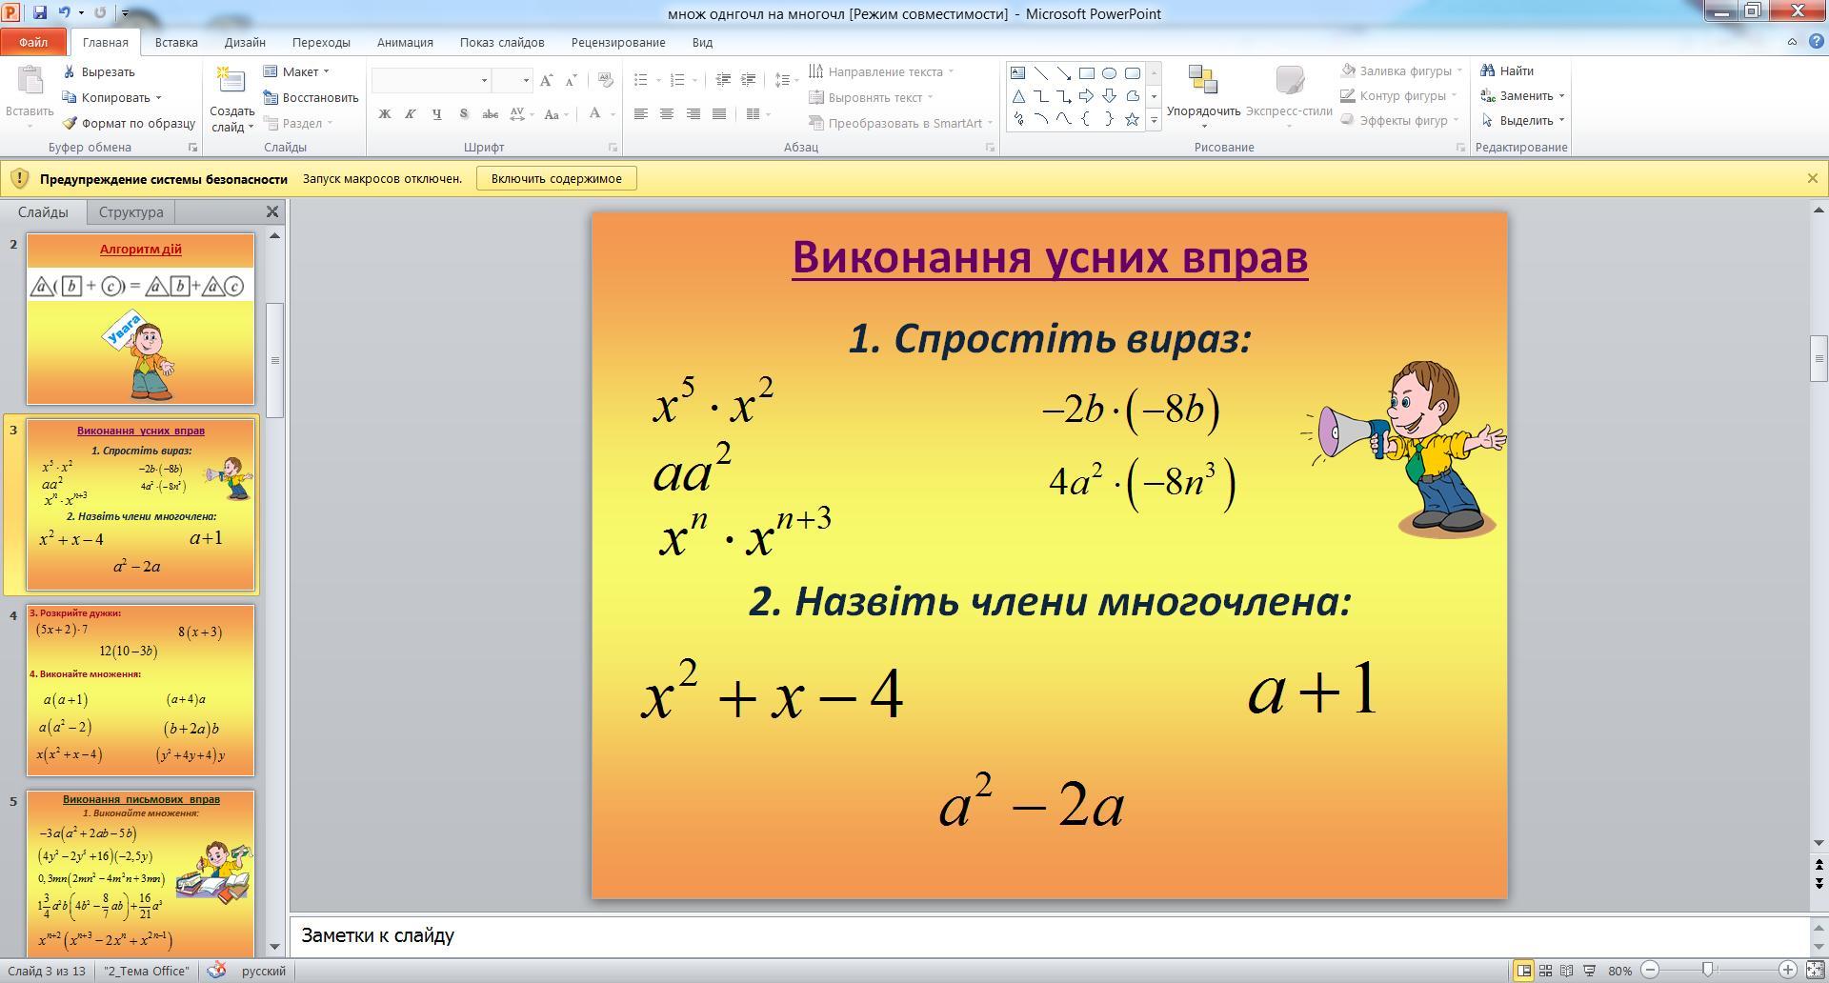Click the zoom out minus button
This screenshot has height=983, width=1829.
point(1650,971)
